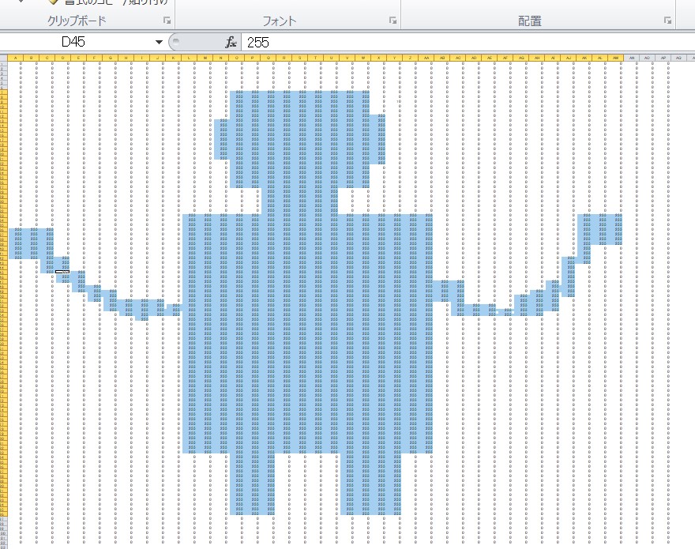Viewport: 695px width, 549px height.
Task: Select the highlighted active cell D45
Action: click(x=62, y=272)
